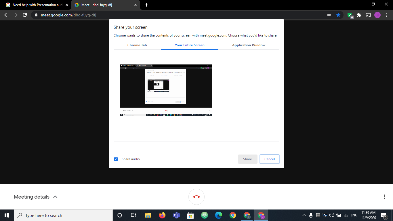Uncheck the Share audio checkbox
The width and height of the screenshot is (393, 221).
click(x=116, y=159)
